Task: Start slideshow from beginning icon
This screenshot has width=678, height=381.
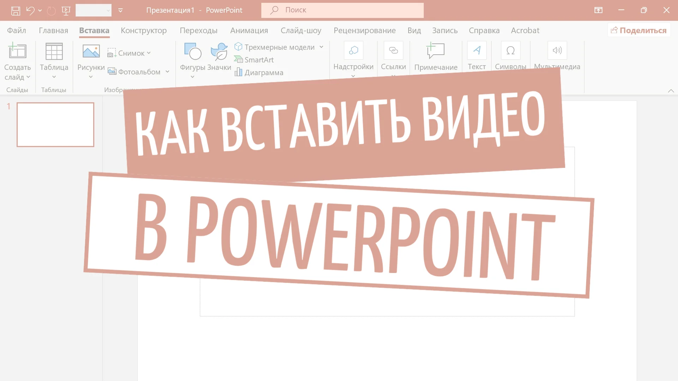Action: [66, 11]
